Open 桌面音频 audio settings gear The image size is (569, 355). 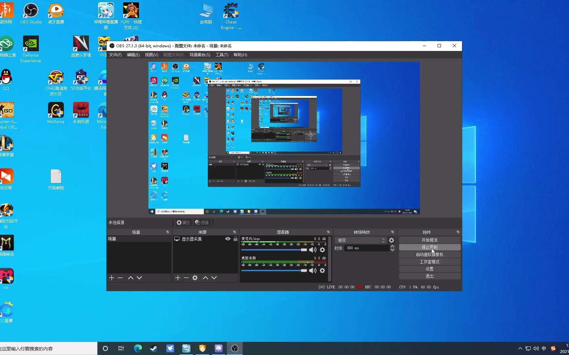click(x=322, y=271)
